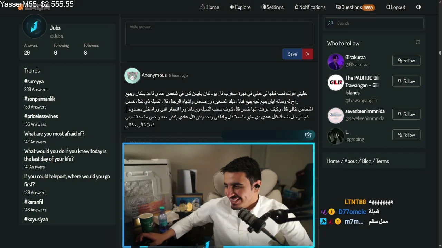Click the search magnifier icon
Viewport: 442px width, 248px height.
[330, 23]
